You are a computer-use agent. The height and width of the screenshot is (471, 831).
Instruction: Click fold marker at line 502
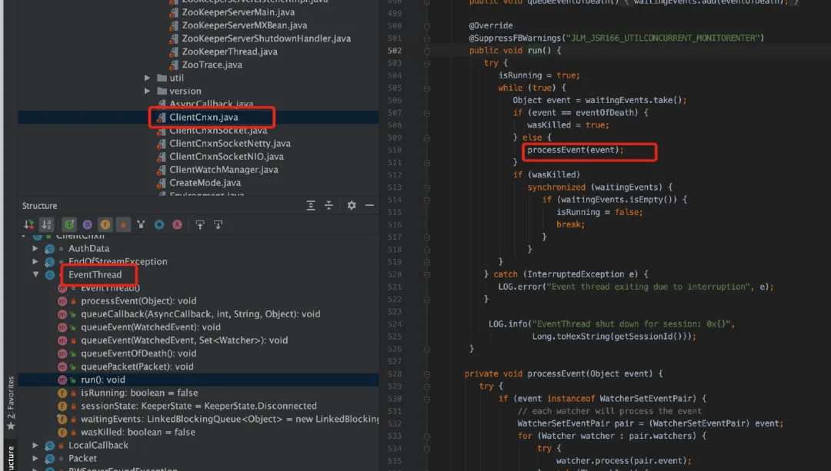(426, 51)
